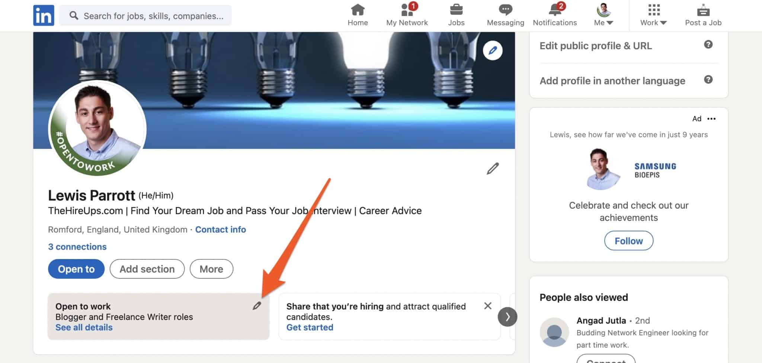Viewport: 762px width, 363px height.
Task: Open the LinkedIn home logo
Action: [x=44, y=15]
